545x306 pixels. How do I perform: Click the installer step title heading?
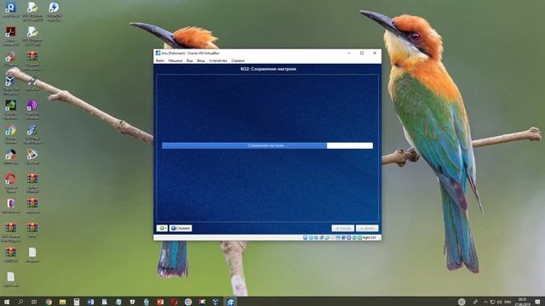(x=268, y=69)
